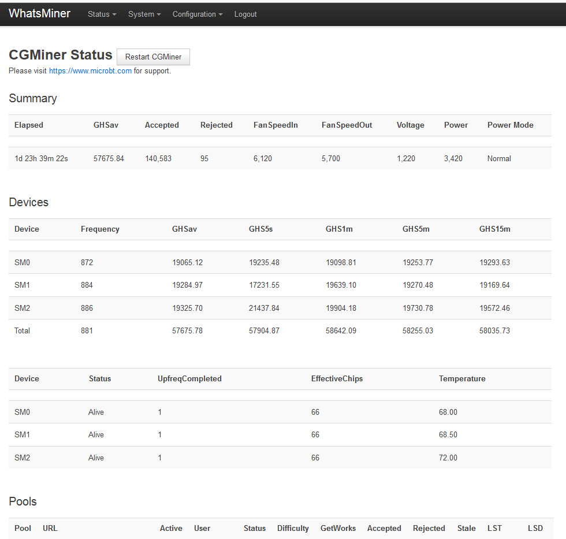
Task: Click the Frequency column header
Action: click(x=100, y=229)
